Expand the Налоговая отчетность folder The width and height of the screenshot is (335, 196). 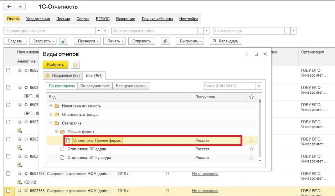[51, 106]
